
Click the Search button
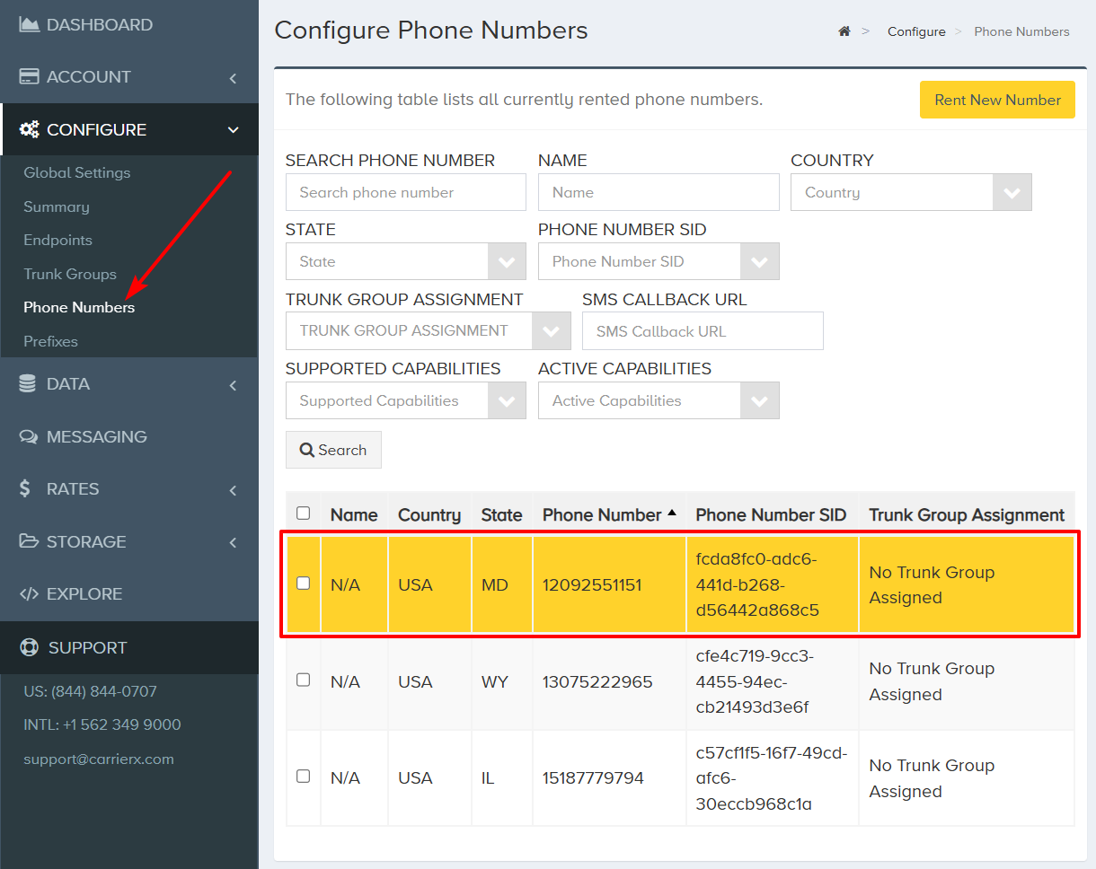(333, 450)
